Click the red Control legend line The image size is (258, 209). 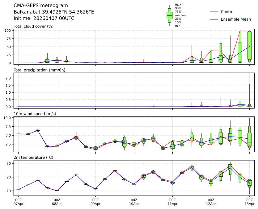(214, 12)
